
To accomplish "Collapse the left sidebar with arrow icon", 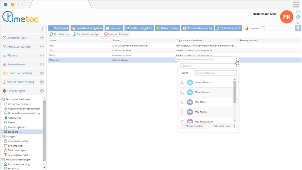I will (x=43, y=29).
